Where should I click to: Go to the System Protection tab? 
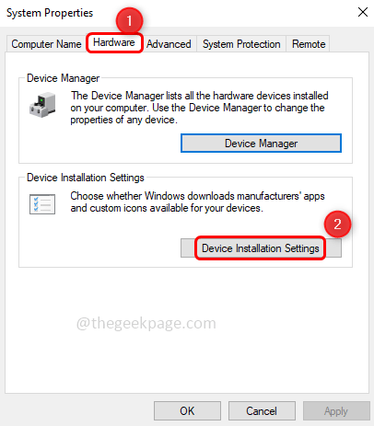coord(241,44)
